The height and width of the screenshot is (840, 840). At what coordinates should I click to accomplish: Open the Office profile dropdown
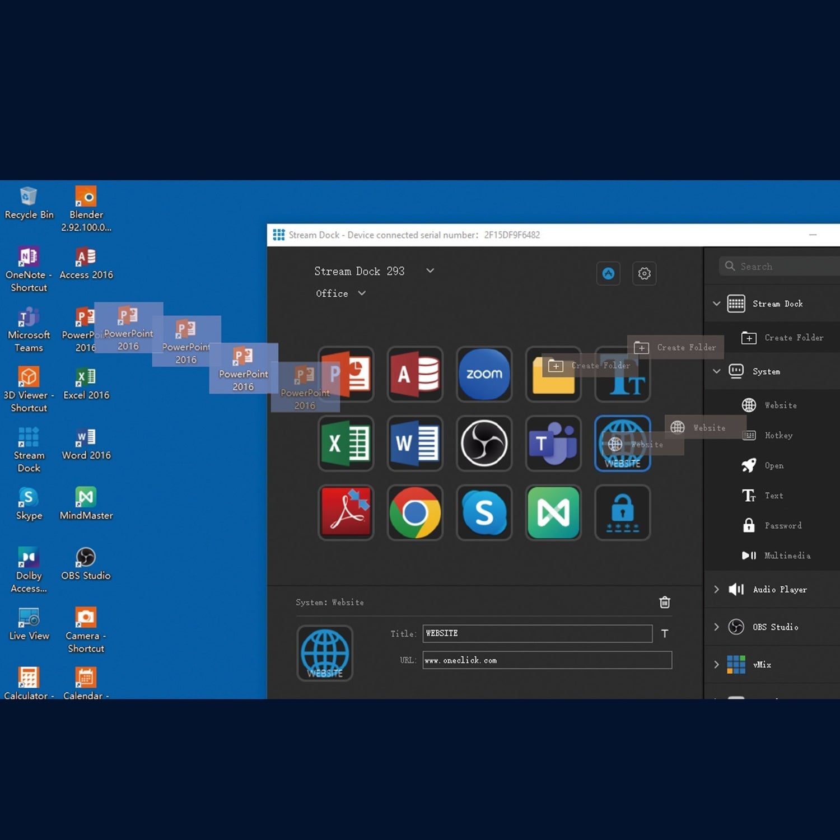[340, 293]
